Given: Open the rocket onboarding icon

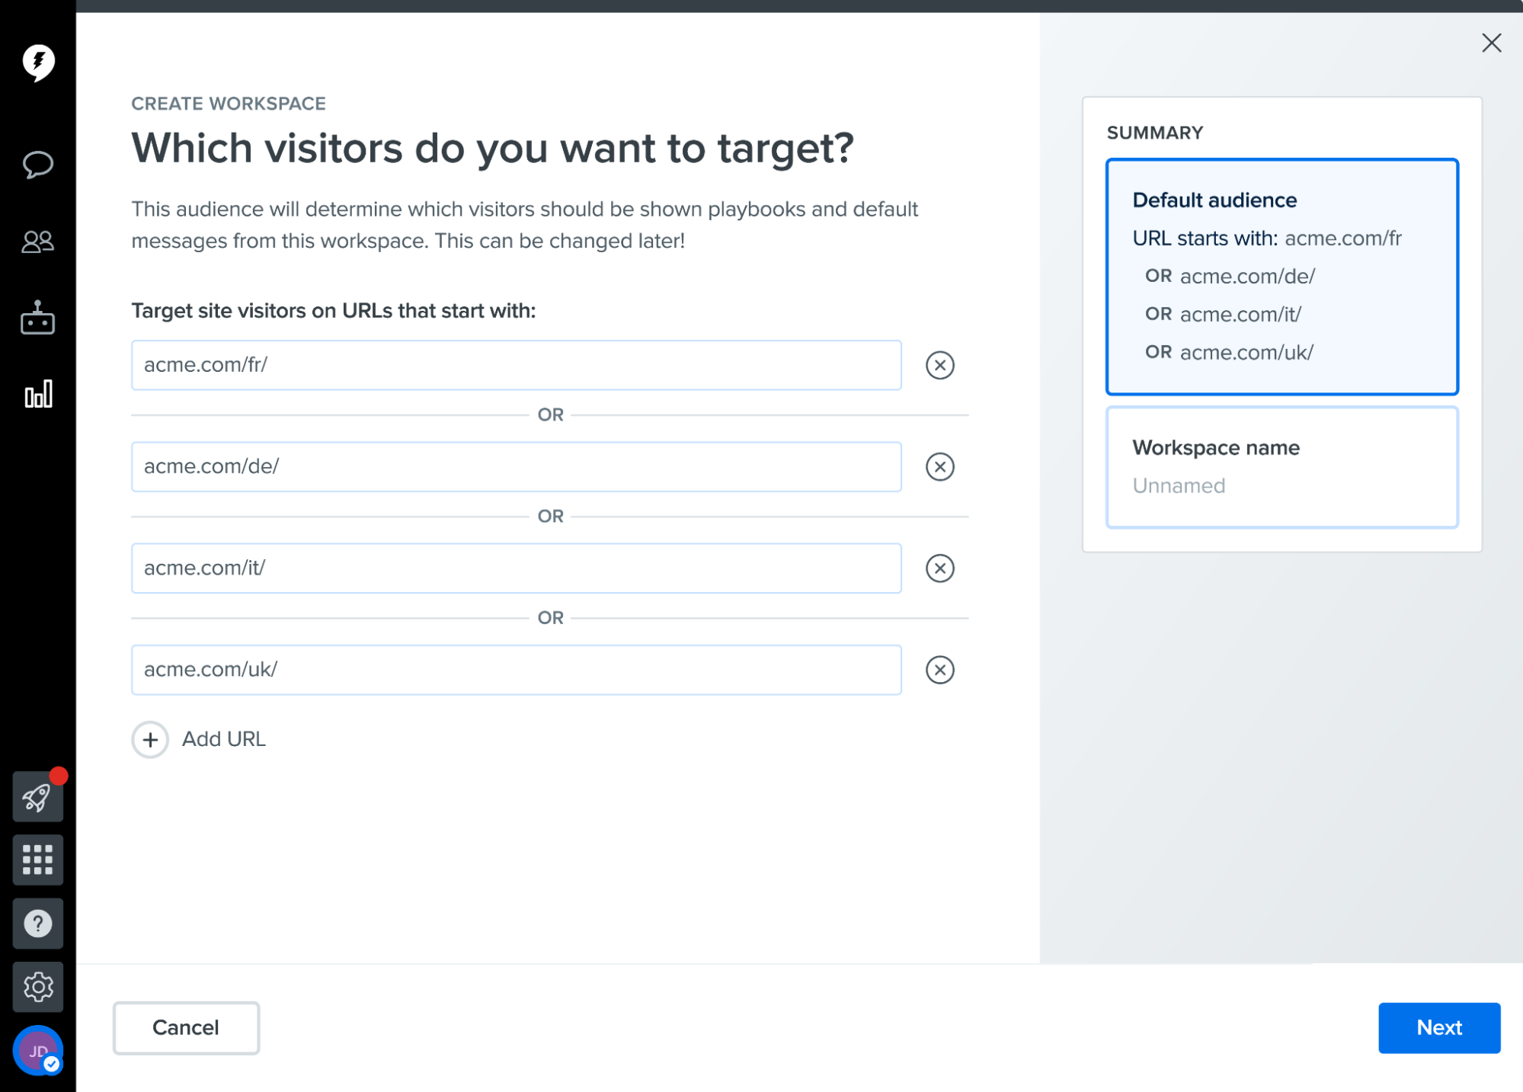Looking at the screenshot, I should (38, 796).
